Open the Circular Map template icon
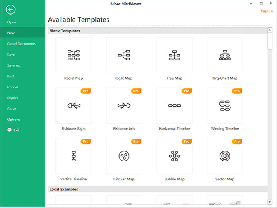Image resolution: width=277 pixels, height=208 pixels. [x=124, y=156]
